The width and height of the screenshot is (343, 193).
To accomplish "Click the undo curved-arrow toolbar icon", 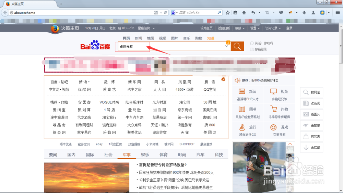I will click(x=253, y=13).
